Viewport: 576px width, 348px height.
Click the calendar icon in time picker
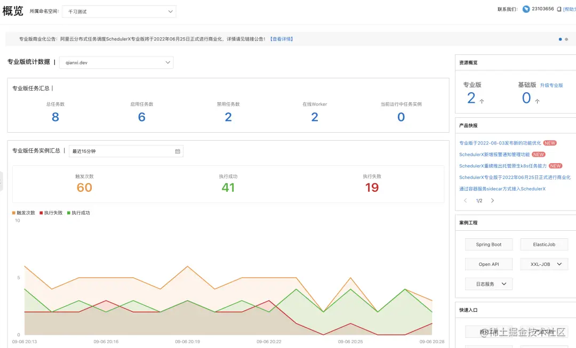pos(178,151)
